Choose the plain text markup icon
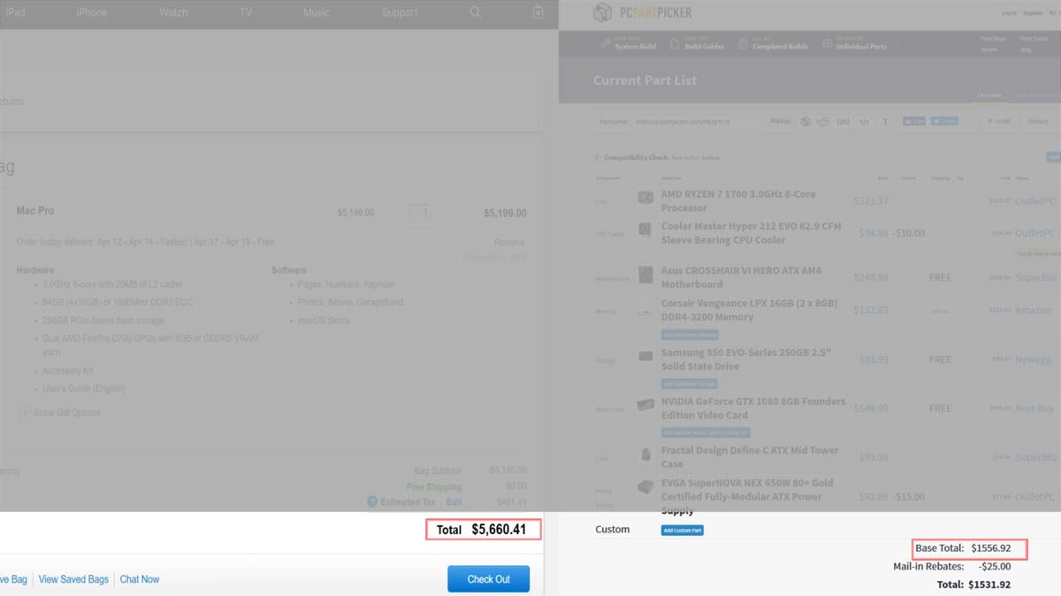 click(x=886, y=122)
